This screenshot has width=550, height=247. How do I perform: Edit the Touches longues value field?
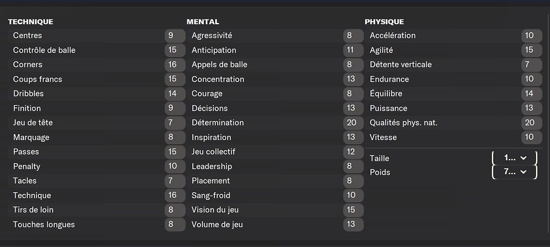(x=175, y=224)
